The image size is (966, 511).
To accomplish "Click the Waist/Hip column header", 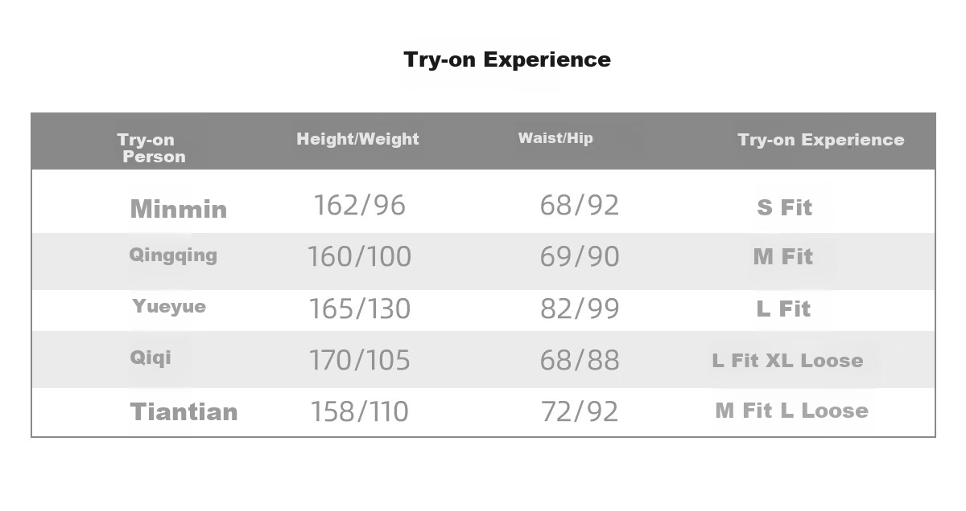I will (x=555, y=138).
